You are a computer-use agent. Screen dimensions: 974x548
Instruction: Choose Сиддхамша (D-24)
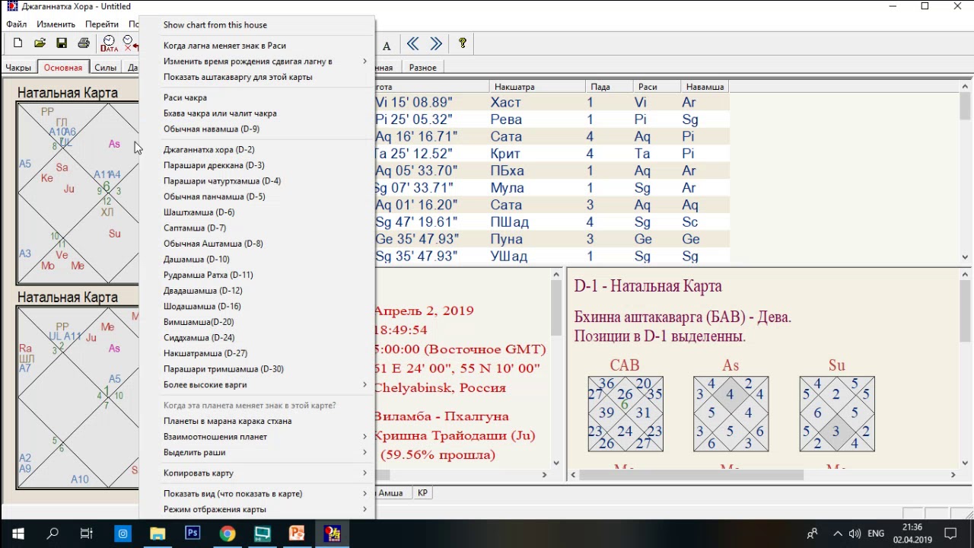[257, 337]
